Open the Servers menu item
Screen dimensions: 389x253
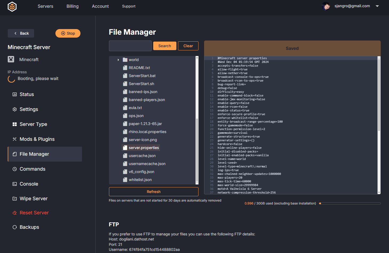[x=45, y=6]
